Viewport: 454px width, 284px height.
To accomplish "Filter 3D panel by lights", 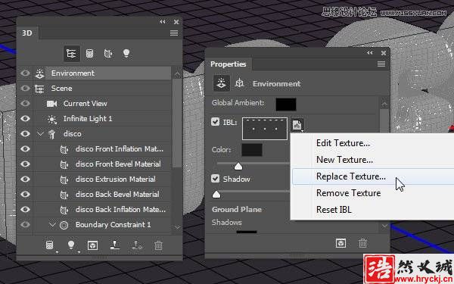I will (126, 53).
